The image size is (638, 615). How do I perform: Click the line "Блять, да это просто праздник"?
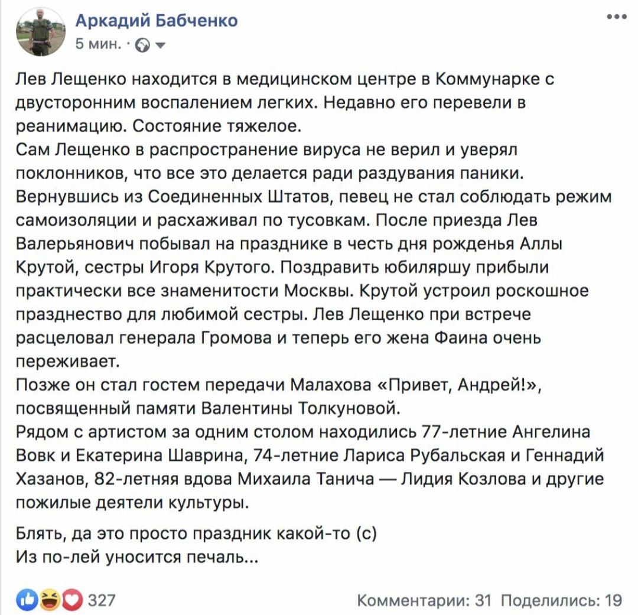196,534
